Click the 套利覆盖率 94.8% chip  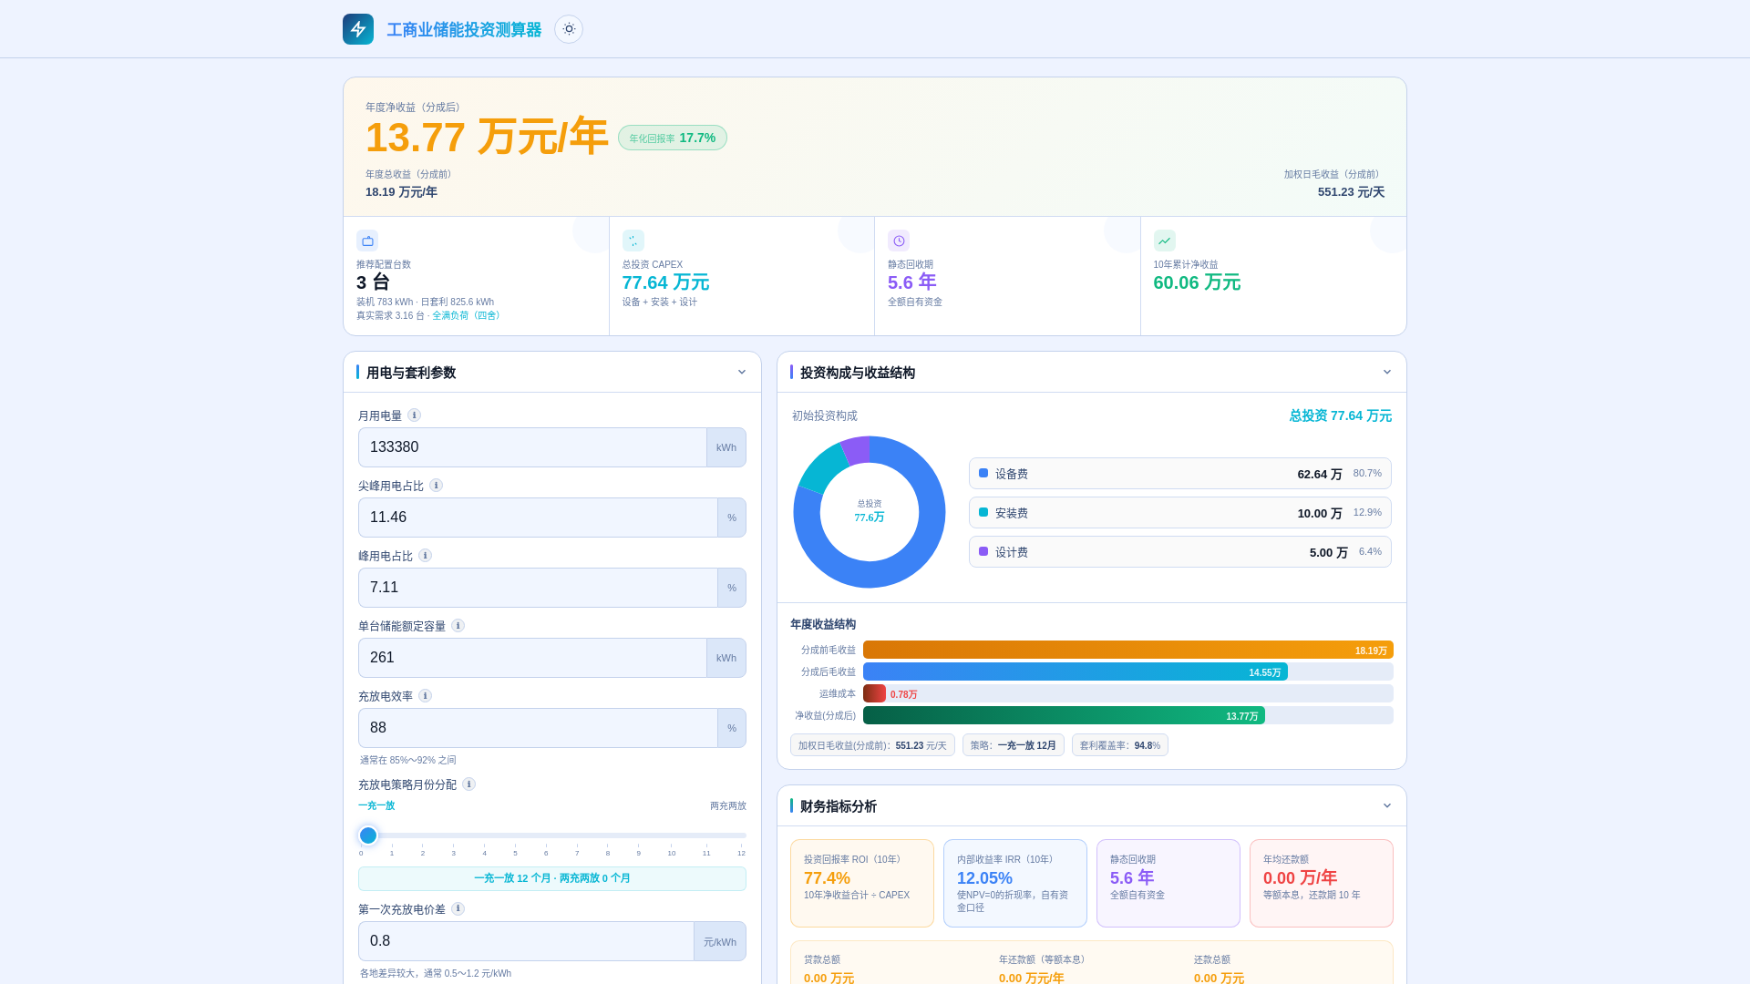[x=1120, y=745]
